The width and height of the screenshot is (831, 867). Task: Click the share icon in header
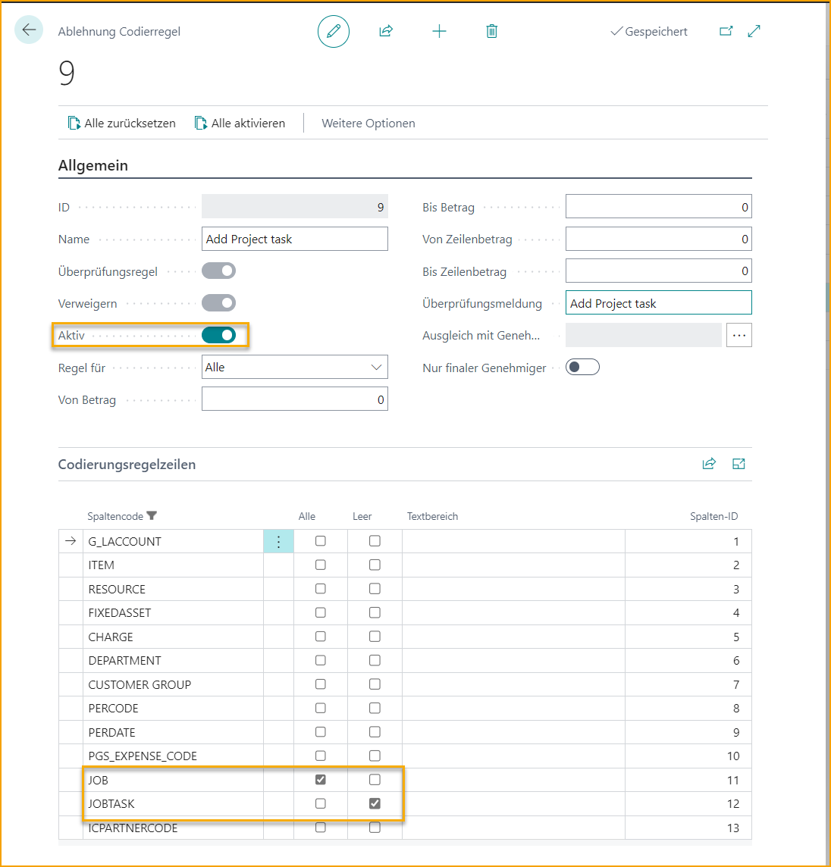pyautogui.click(x=386, y=31)
